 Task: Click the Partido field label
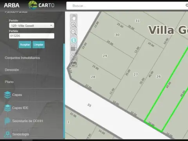tap(13, 20)
